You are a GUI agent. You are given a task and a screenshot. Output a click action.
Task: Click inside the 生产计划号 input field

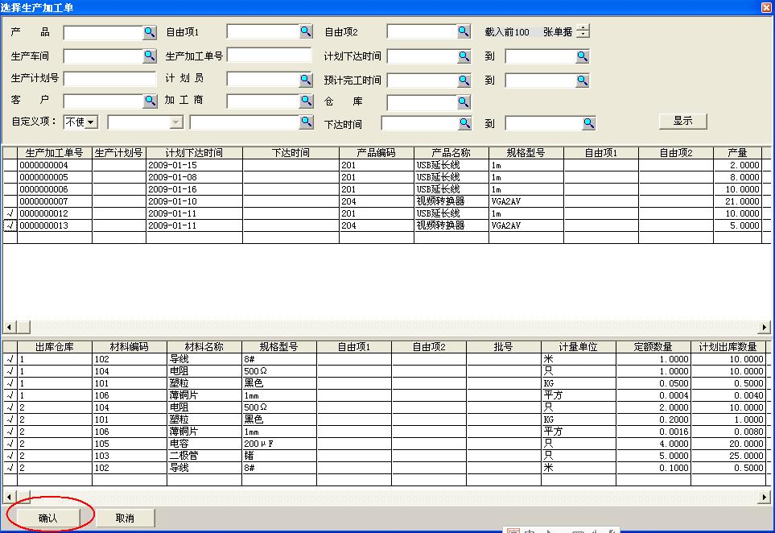(x=109, y=78)
